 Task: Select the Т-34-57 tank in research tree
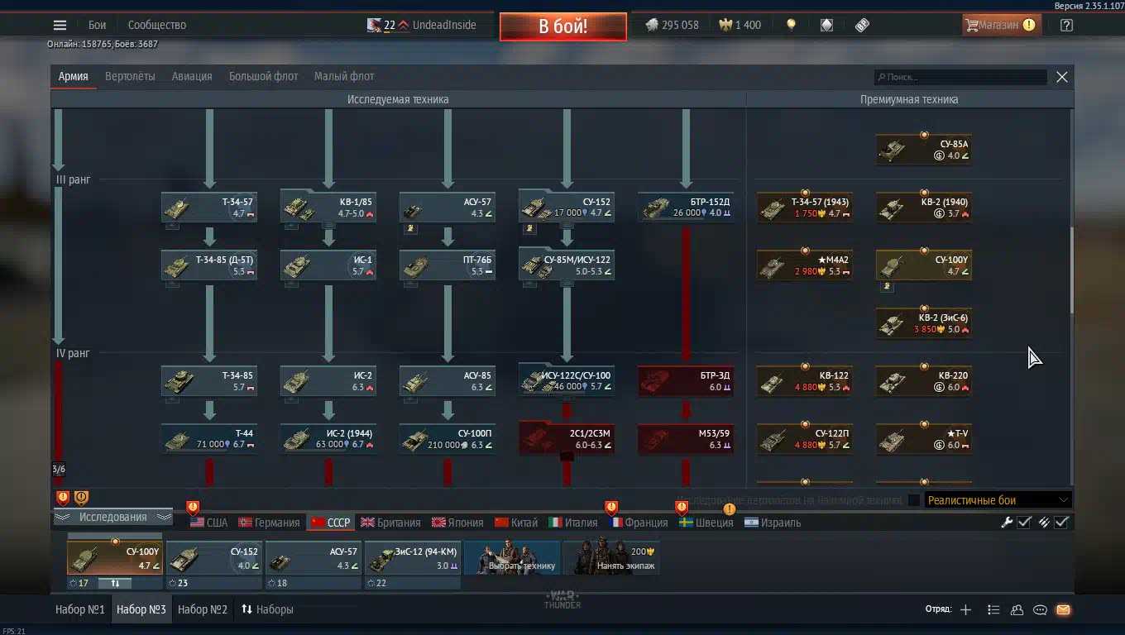tap(209, 208)
